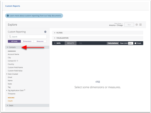Click the Row Limit input field
Image resolution: width=151 pixels, height=113 pixels.
coord(131,43)
